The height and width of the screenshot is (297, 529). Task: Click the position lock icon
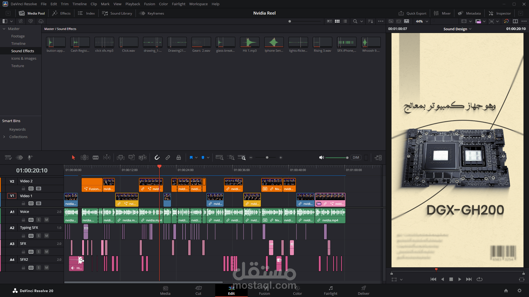coord(179,158)
